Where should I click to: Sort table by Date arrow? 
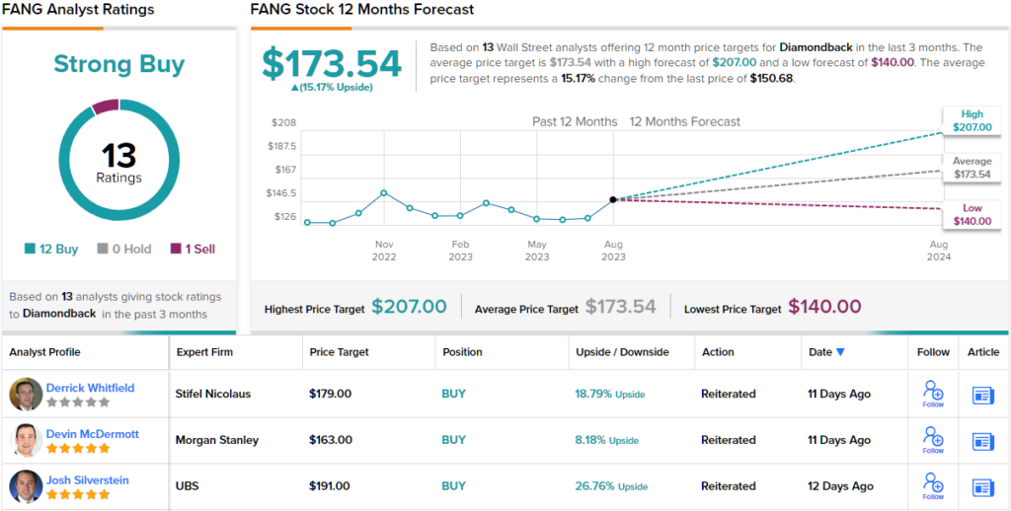(x=840, y=352)
